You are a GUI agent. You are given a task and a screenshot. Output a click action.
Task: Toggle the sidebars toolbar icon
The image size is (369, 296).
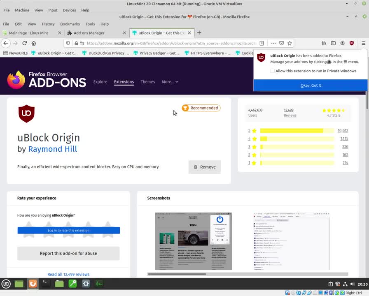point(333,43)
